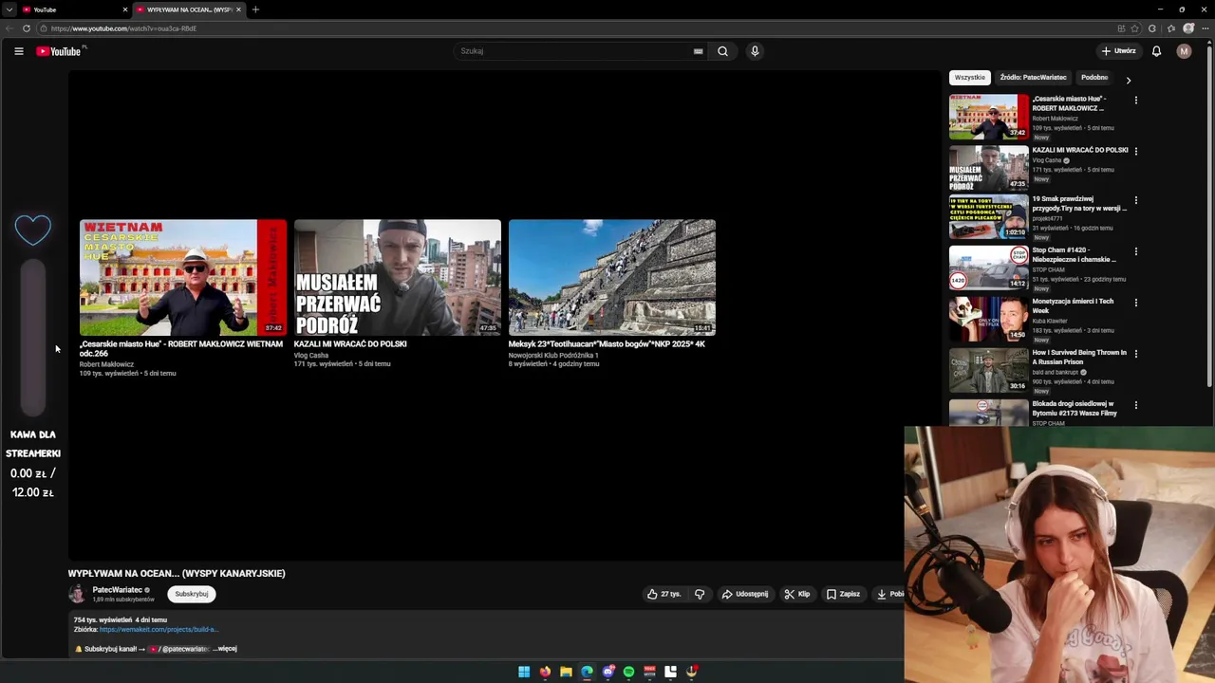Open a new browser tab

[x=255, y=9]
